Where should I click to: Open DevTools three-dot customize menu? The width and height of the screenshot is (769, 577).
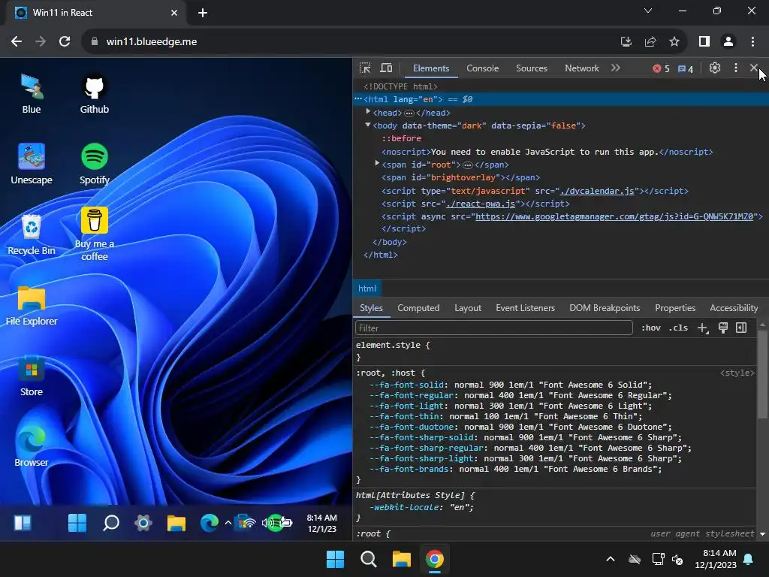[736, 68]
